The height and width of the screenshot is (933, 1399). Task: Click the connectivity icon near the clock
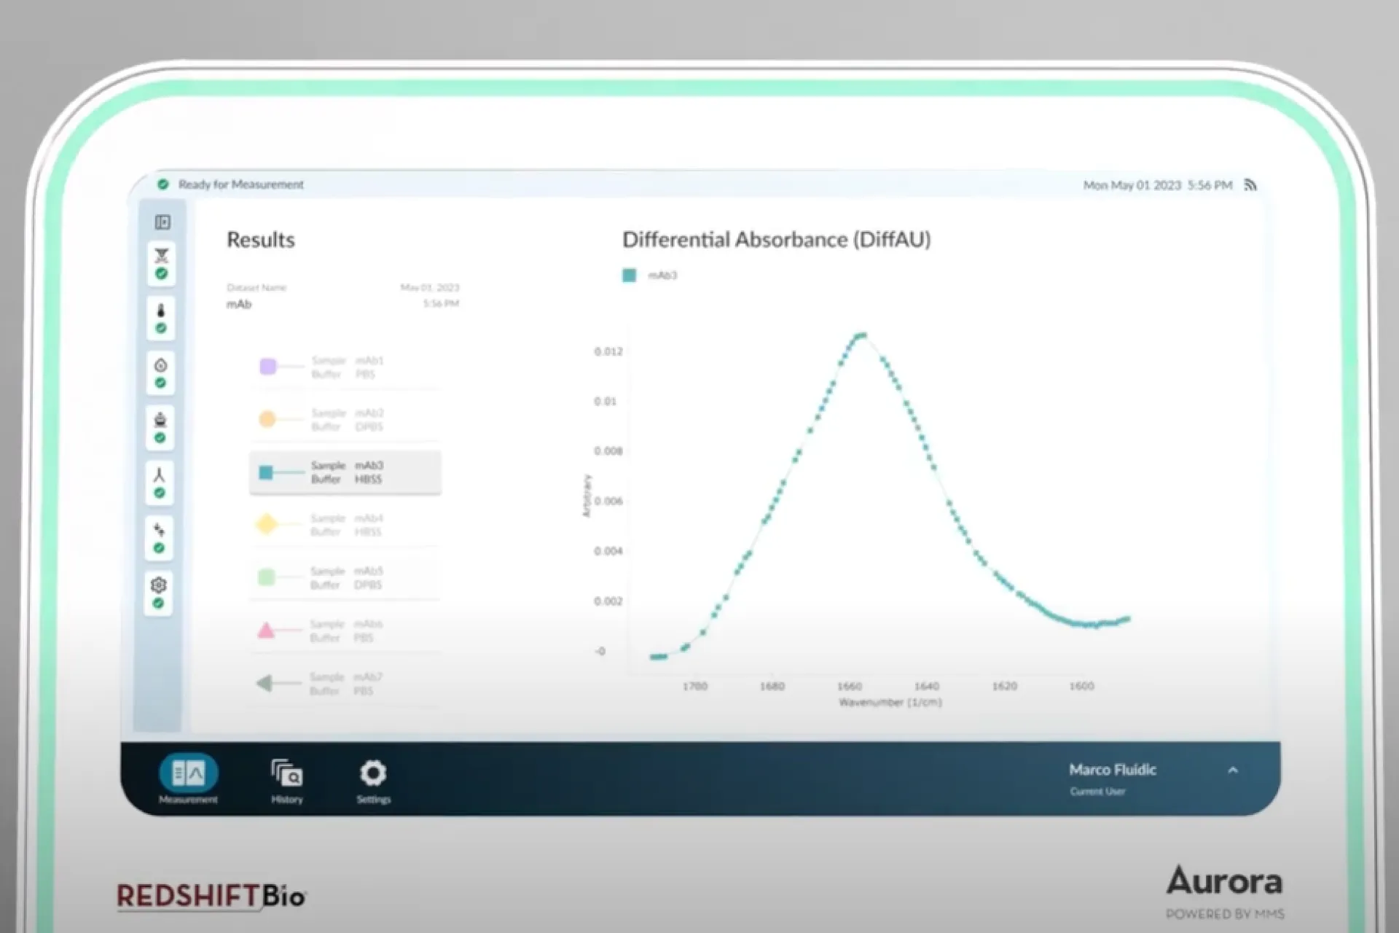1249,185
